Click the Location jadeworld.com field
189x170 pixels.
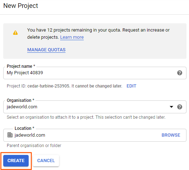click(x=95, y=135)
